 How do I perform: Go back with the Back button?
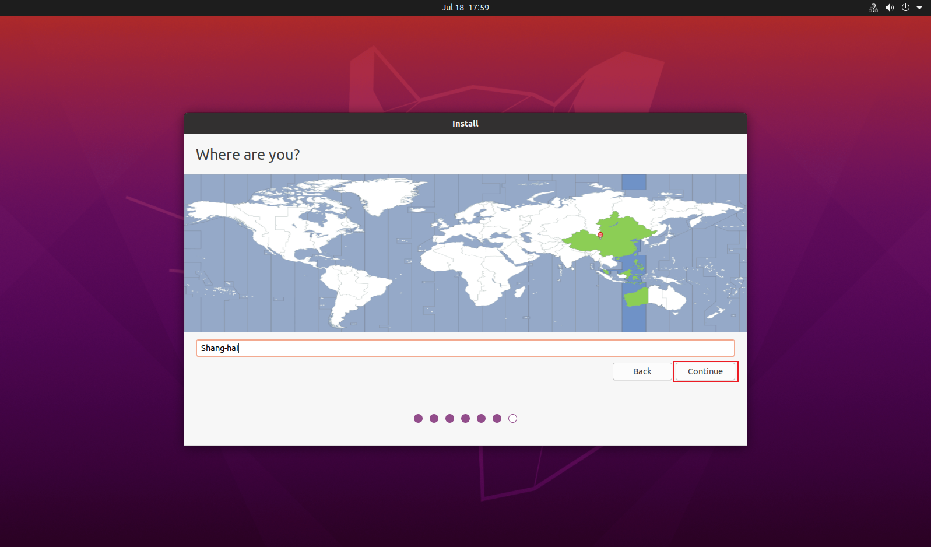(x=642, y=371)
